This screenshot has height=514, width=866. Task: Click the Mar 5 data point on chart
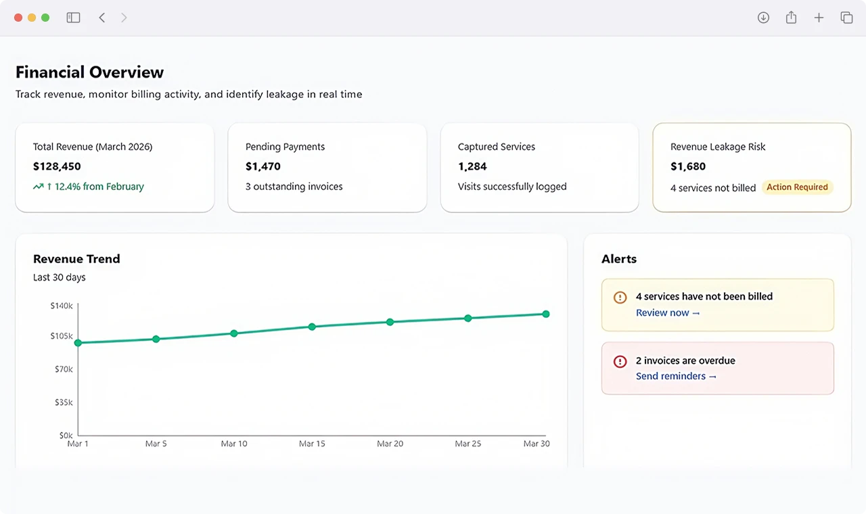click(156, 339)
